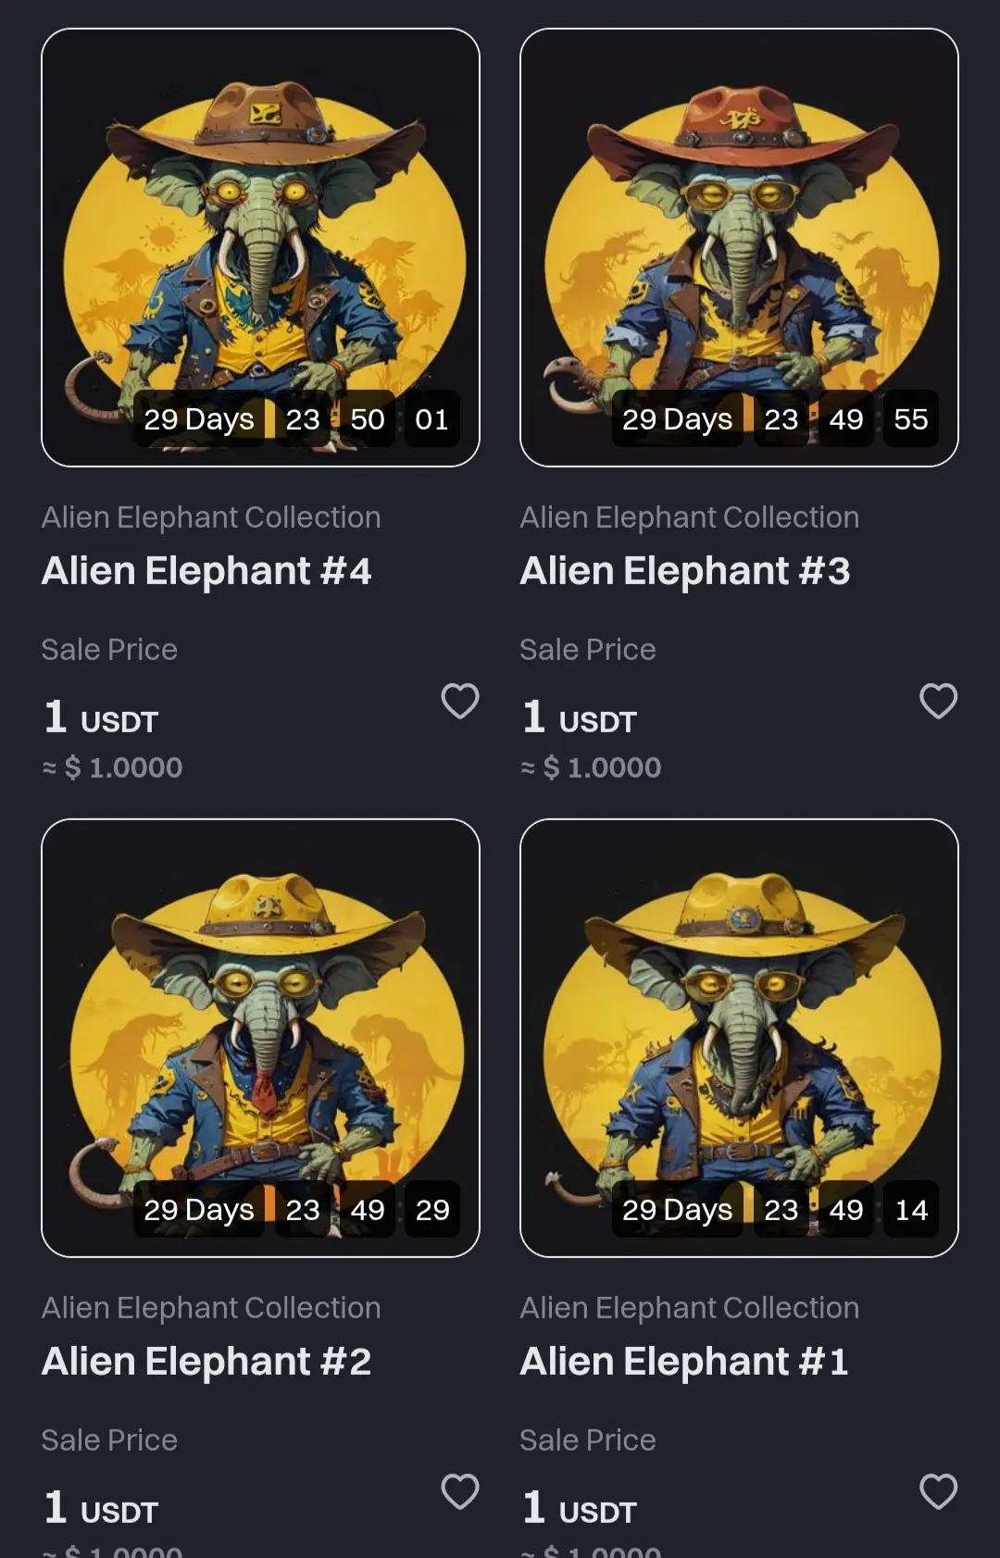Visit Alien Elephant Collection link above #2

pos(211,1308)
